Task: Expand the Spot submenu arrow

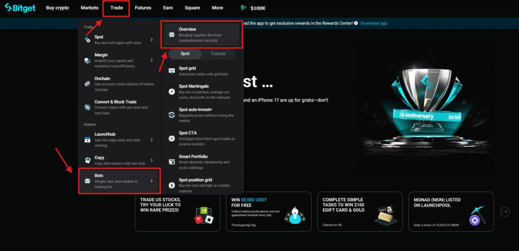Action: (152, 40)
